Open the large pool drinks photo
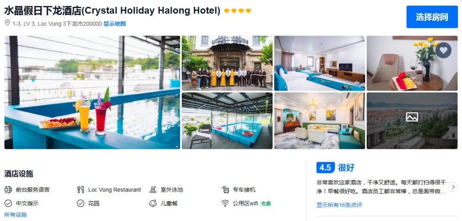This screenshot has height=221, width=462. coord(92,92)
